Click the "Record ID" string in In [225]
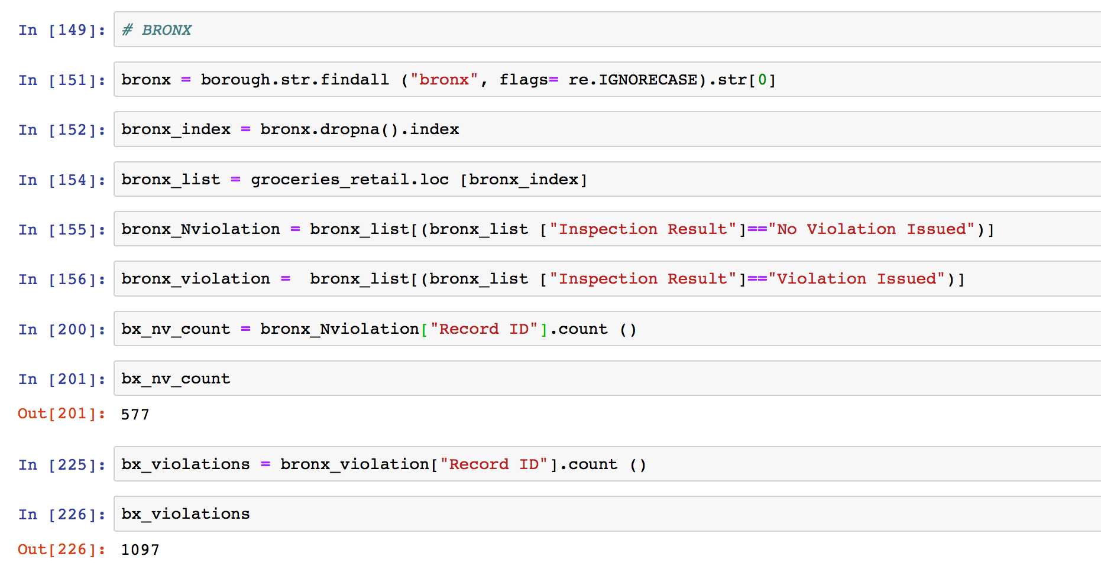This screenshot has height=579, width=1101. [x=494, y=464]
